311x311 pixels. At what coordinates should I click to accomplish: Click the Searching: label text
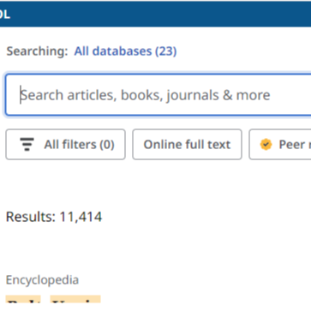38,51
